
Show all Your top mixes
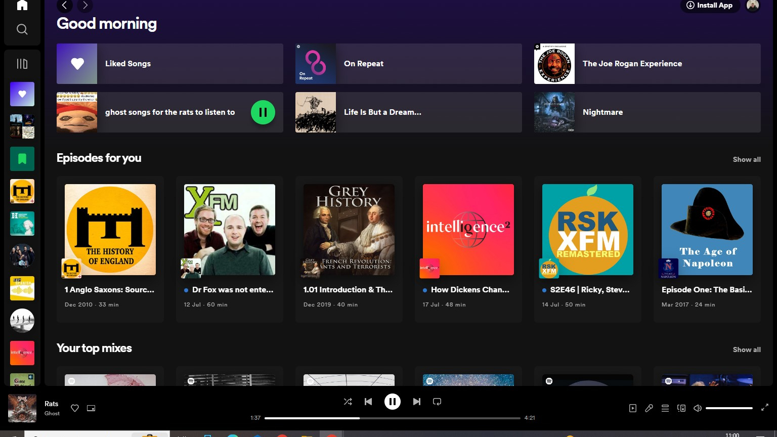pos(747,349)
